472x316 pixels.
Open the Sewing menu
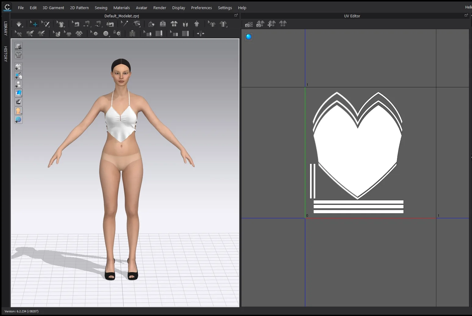click(x=101, y=8)
